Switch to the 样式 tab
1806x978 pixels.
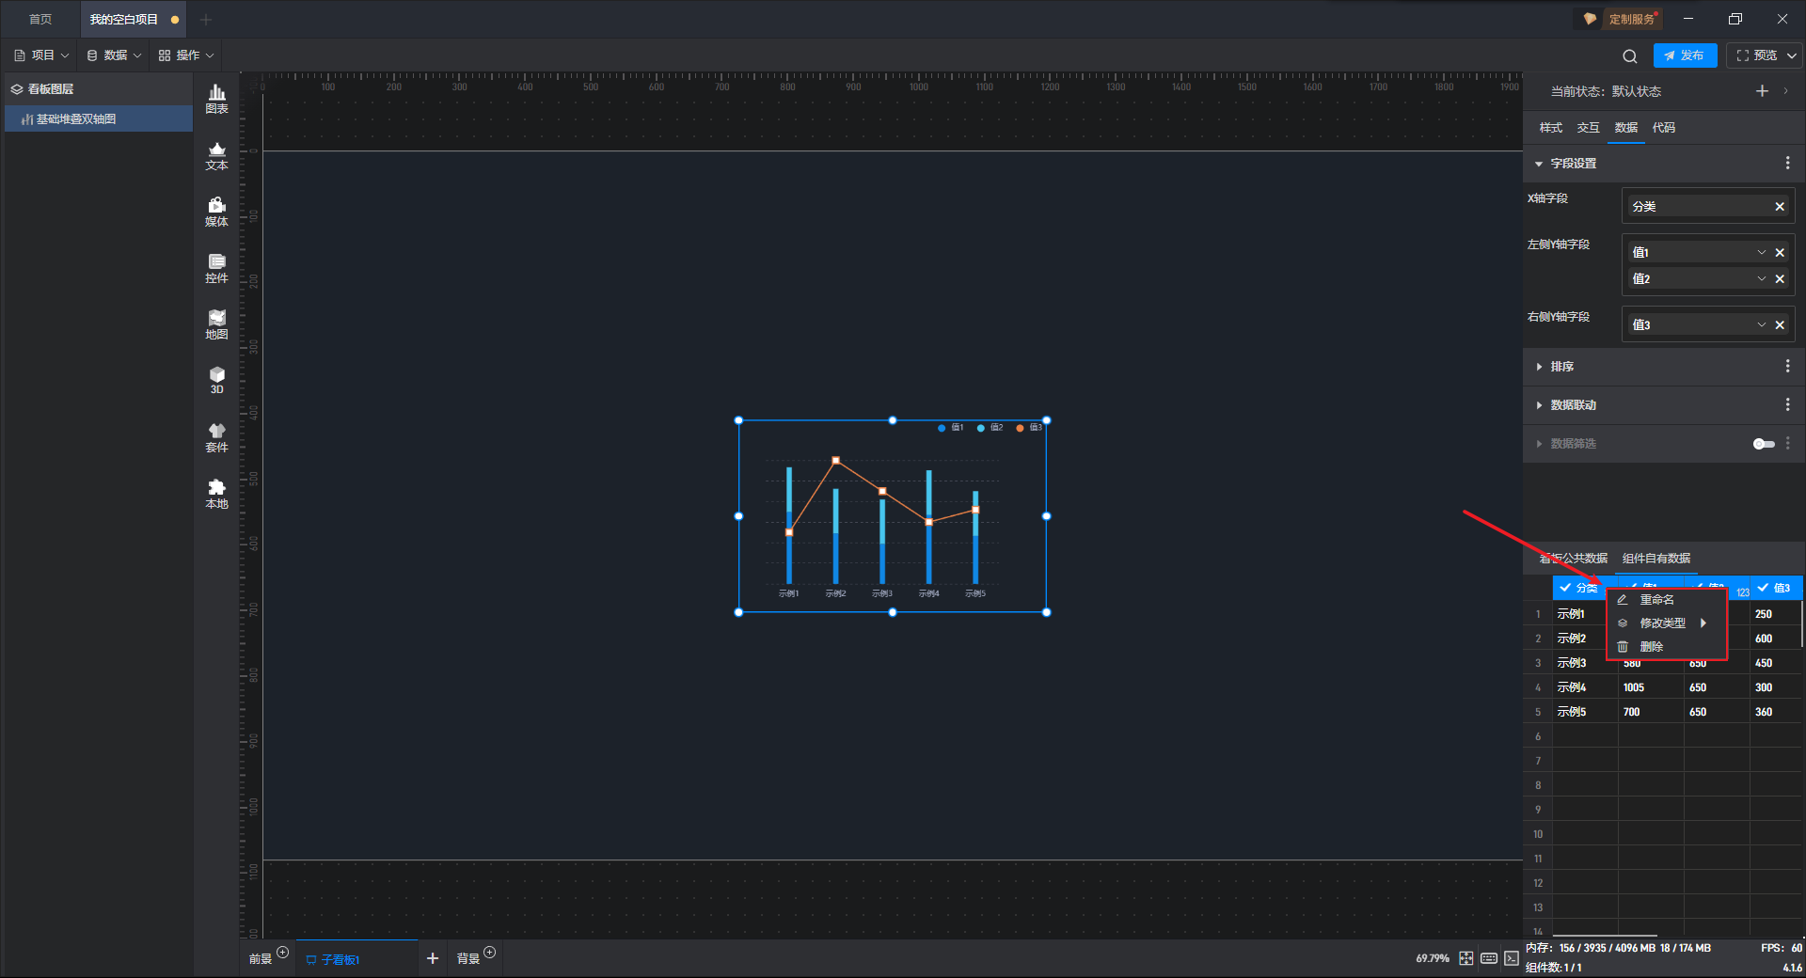click(1551, 128)
